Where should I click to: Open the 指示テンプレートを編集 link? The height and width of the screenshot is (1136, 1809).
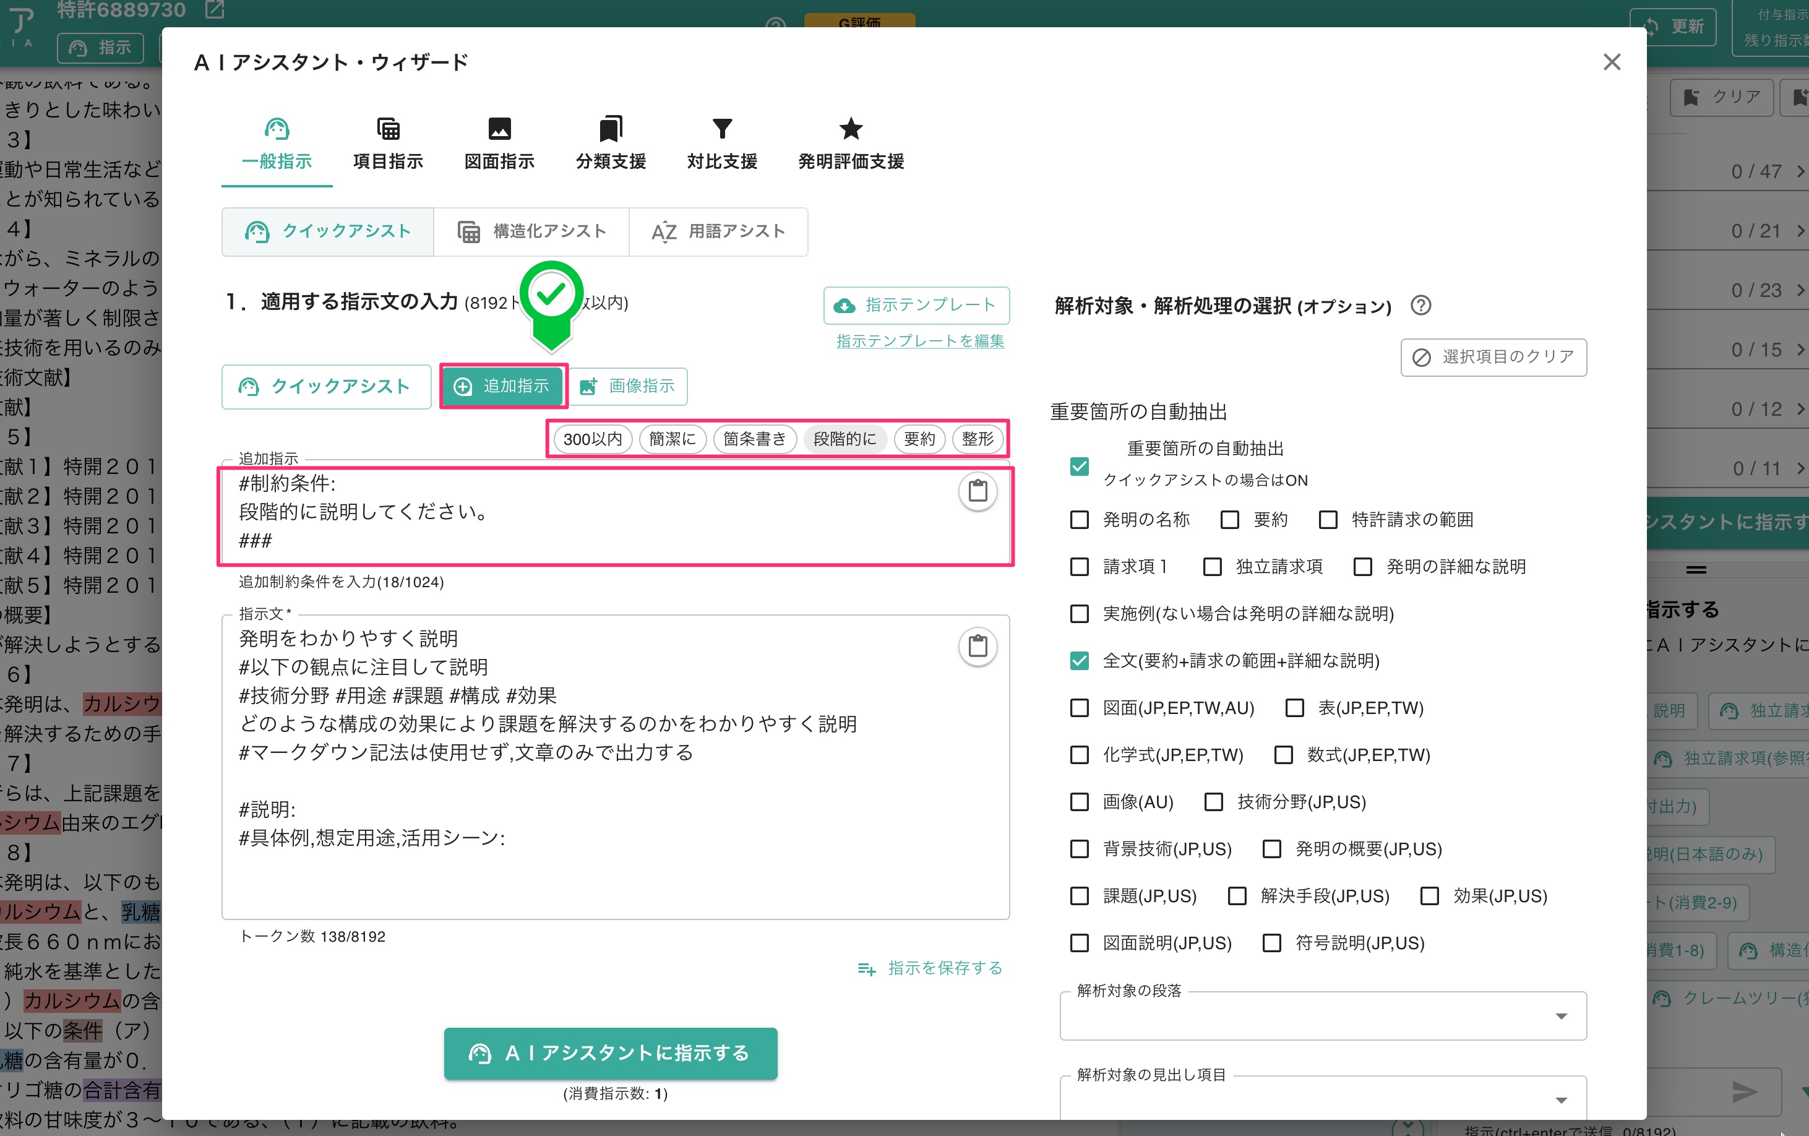coord(919,341)
